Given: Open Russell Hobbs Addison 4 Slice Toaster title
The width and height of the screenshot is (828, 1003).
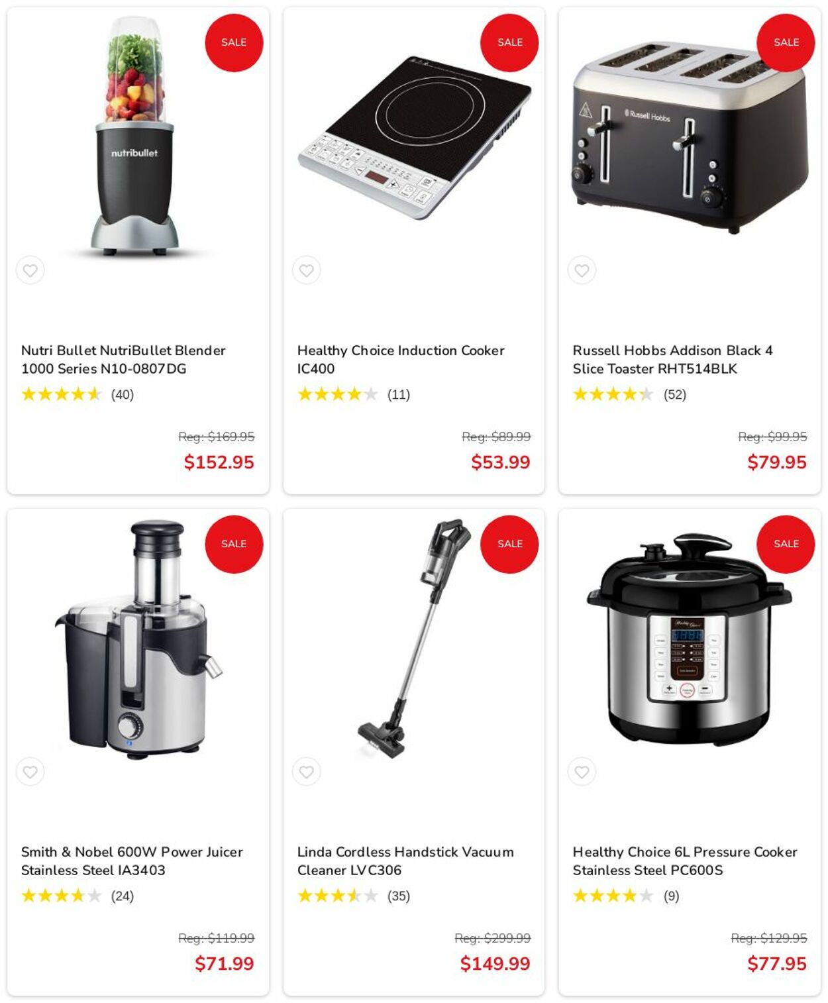Looking at the screenshot, I should click(x=672, y=359).
